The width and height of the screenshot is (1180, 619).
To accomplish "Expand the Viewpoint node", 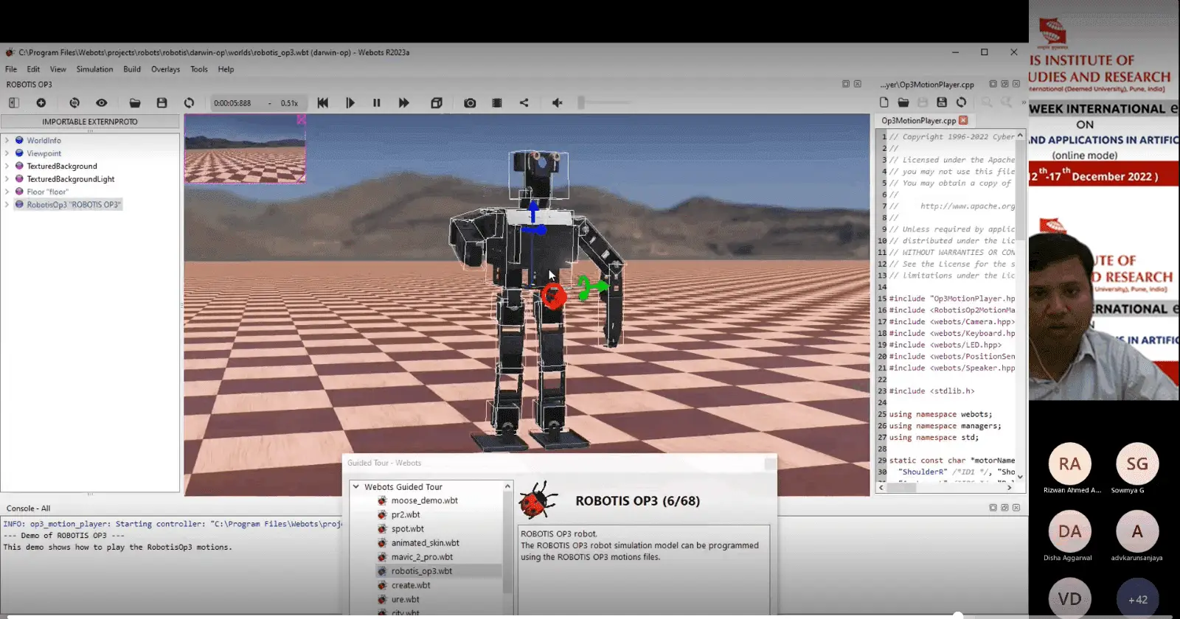I will point(7,153).
